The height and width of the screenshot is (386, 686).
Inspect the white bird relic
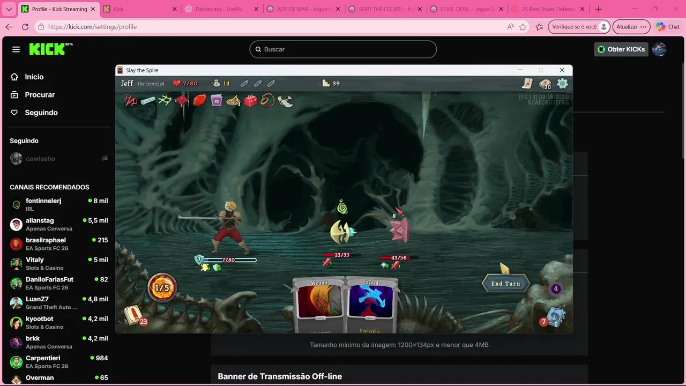point(285,101)
